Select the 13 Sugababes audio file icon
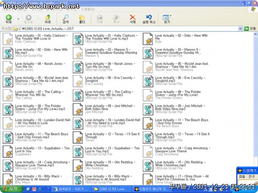This screenshot has width=258, height=193. tap(8, 151)
